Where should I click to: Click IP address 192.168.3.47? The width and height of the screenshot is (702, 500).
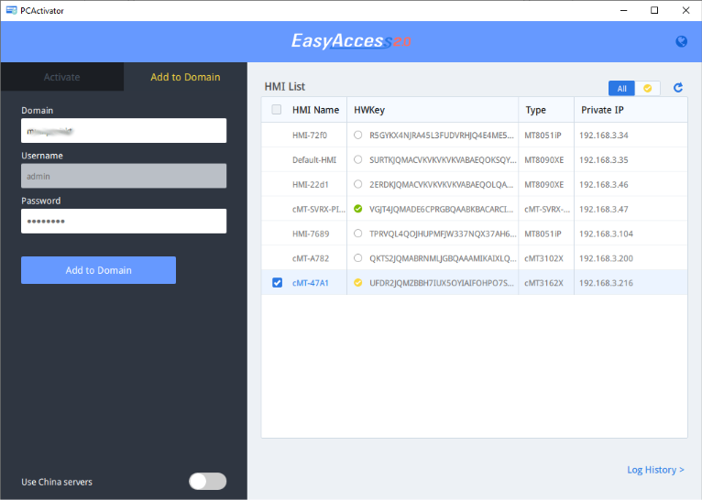[x=604, y=209]
